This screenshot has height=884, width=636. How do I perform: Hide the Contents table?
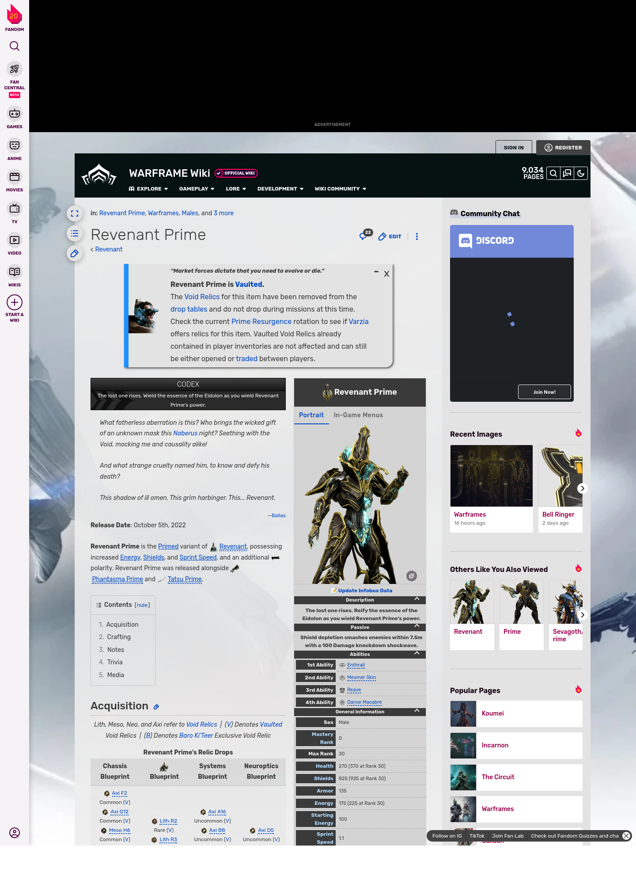[142, 605]
